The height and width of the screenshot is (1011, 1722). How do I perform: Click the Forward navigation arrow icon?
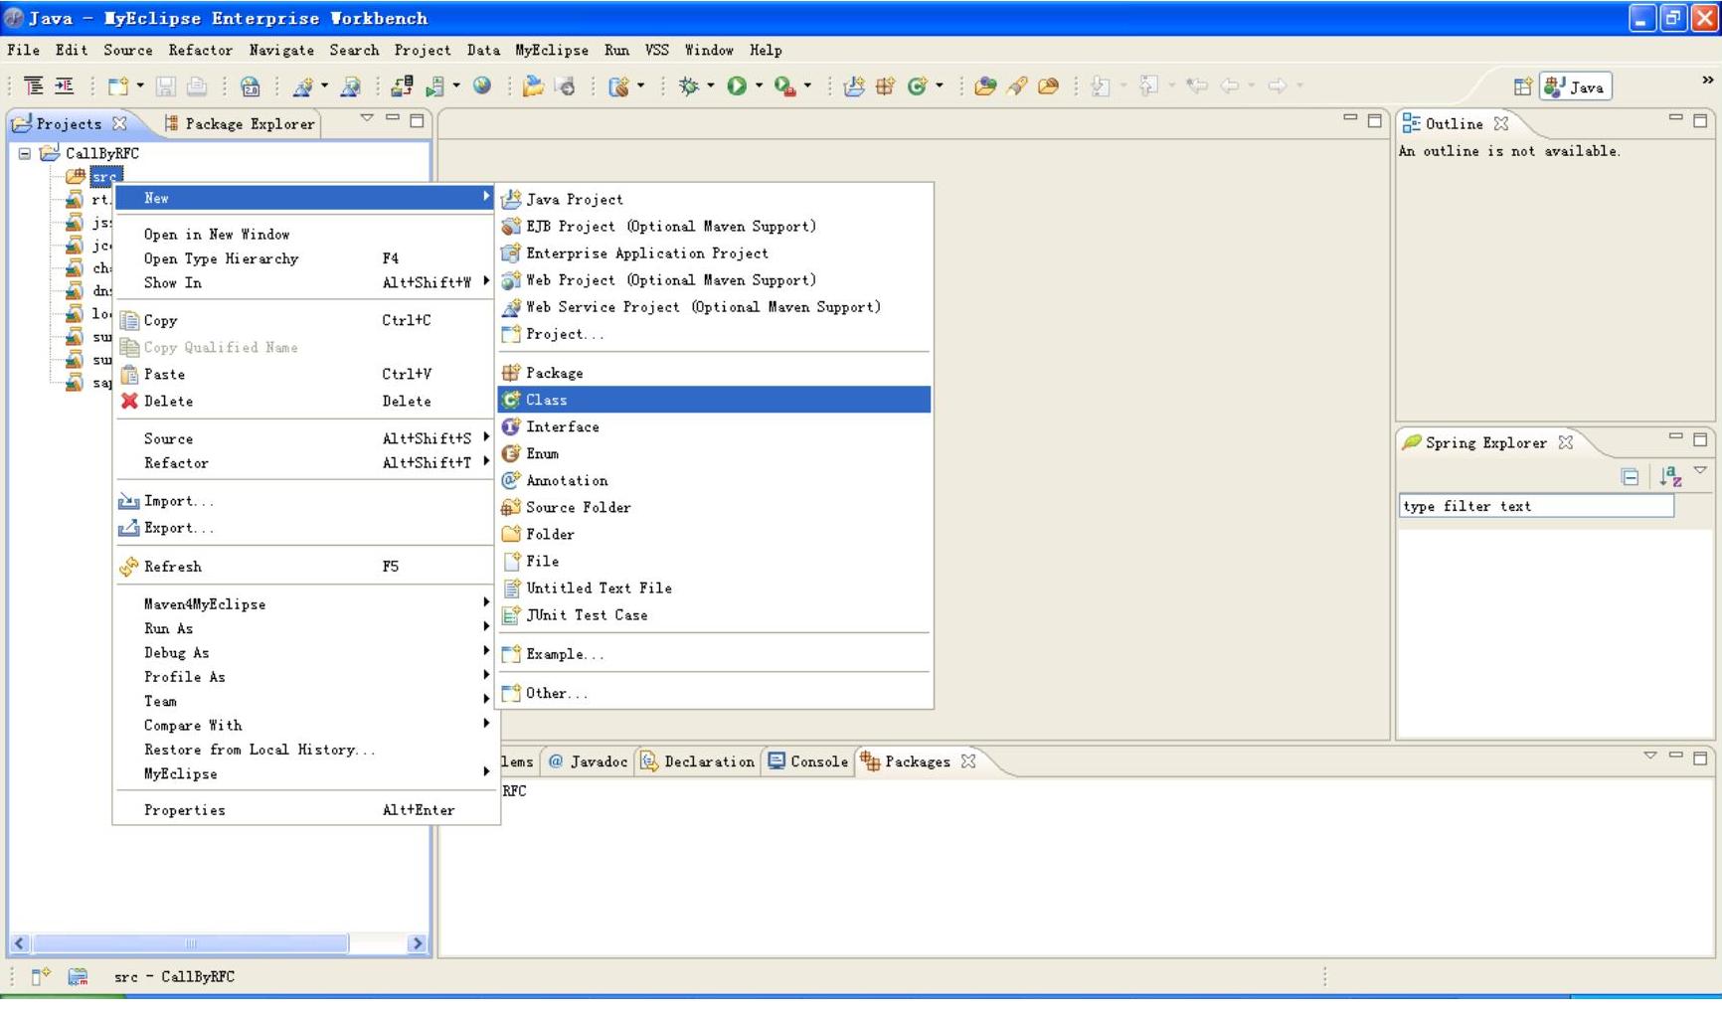[1278, 86]
